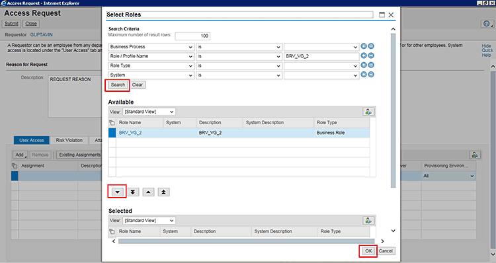Open the BRV_VG_2 role link

(x=130, y=133)
